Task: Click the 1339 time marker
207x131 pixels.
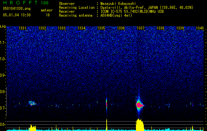Action: coord(180,28)
